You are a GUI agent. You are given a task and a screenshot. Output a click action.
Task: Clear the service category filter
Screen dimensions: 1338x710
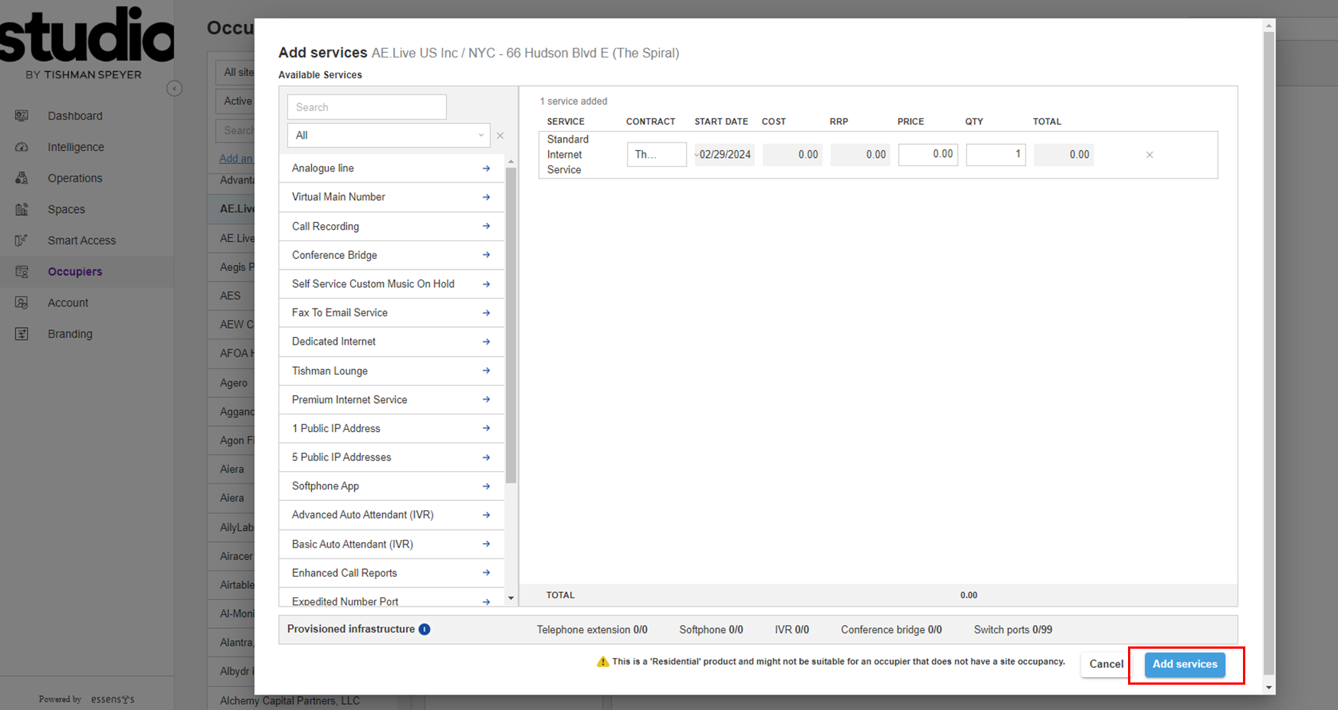pyautogui.click(x=500, y=136)
